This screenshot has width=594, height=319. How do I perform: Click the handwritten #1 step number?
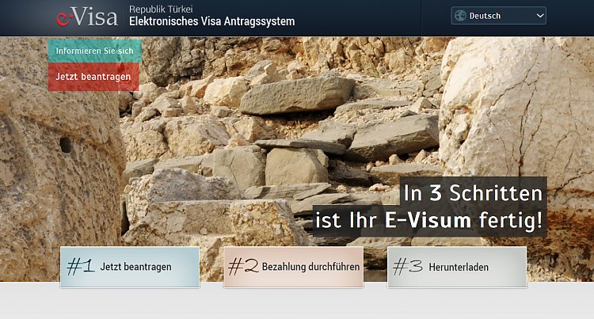coord(80,267)
